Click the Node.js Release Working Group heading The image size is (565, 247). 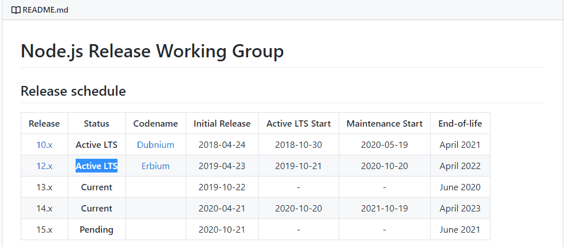152,52
